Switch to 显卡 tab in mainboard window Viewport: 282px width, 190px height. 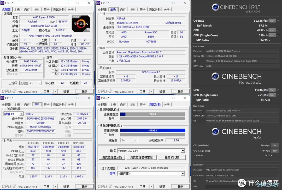(143, 10)
